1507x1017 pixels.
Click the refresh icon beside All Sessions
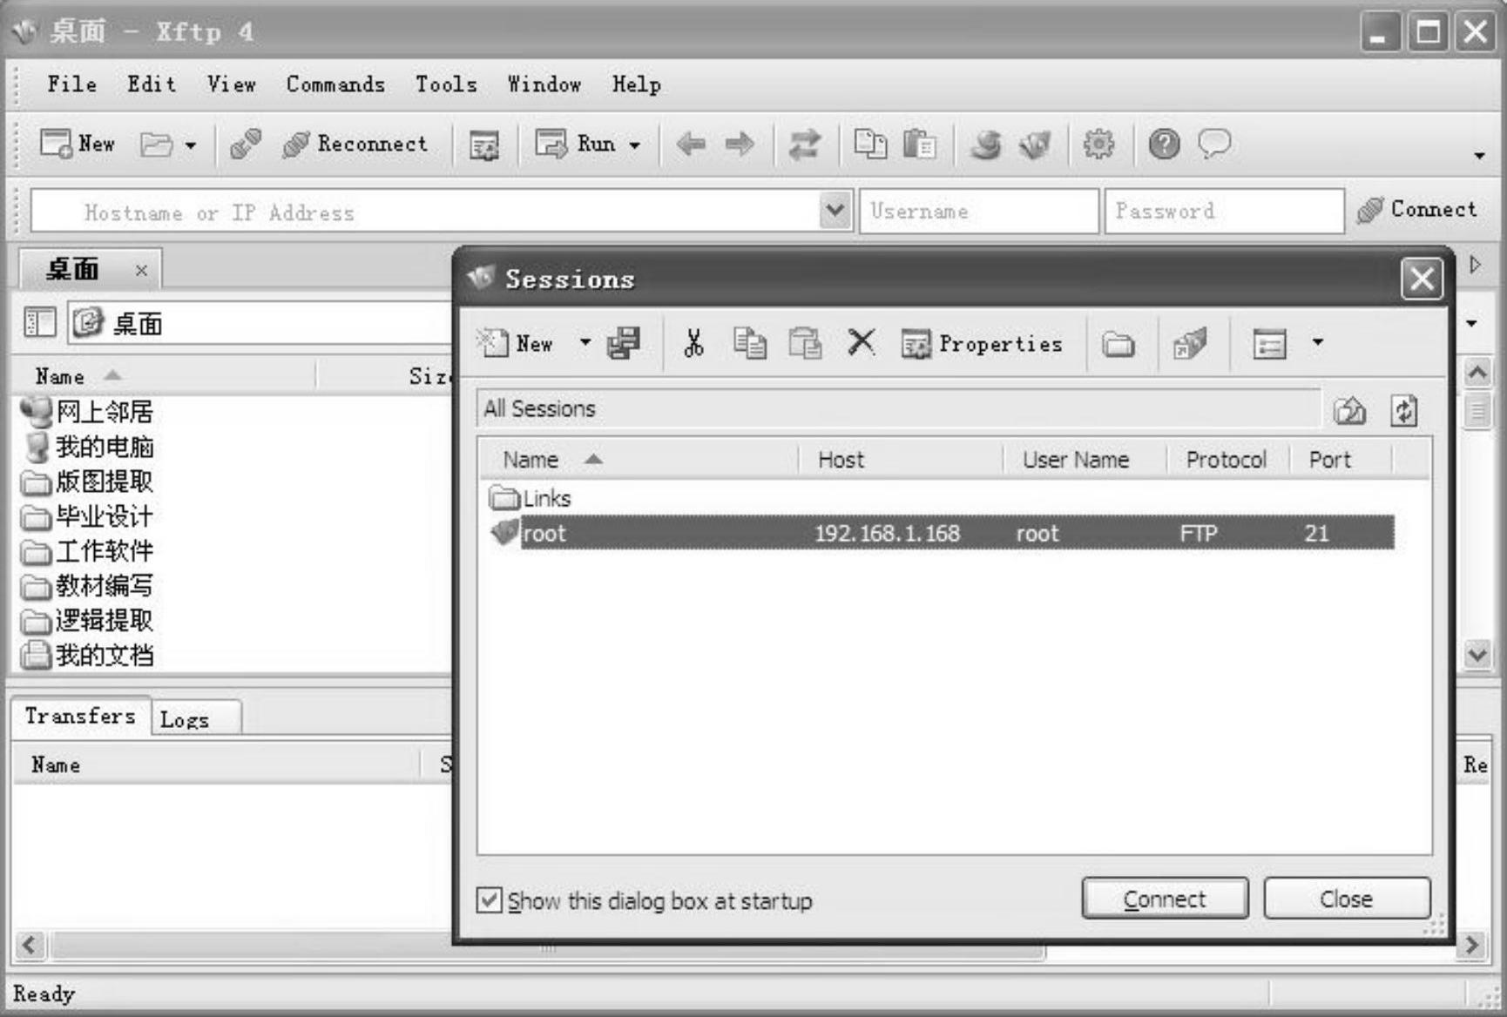coord(1403,410)
